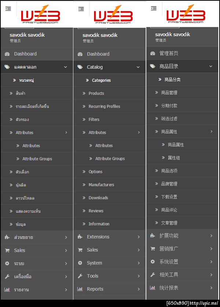This screenshot has width=220, height=307.
Task: Open the Categories link in English panel
Action: click(x=101, y=80)
